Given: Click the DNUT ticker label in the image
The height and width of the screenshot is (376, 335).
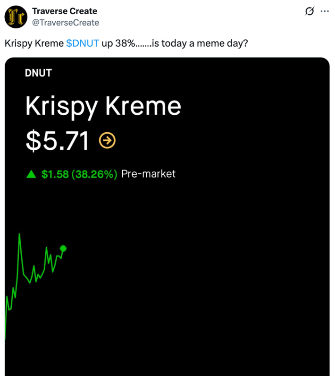Looking at the screenshot, I should pos(38,73).
